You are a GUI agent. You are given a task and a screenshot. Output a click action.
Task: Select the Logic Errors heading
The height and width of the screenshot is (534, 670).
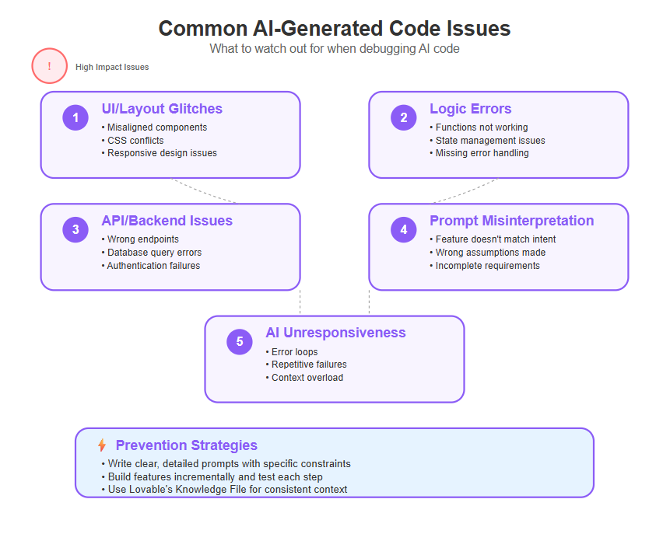point(471,109)
